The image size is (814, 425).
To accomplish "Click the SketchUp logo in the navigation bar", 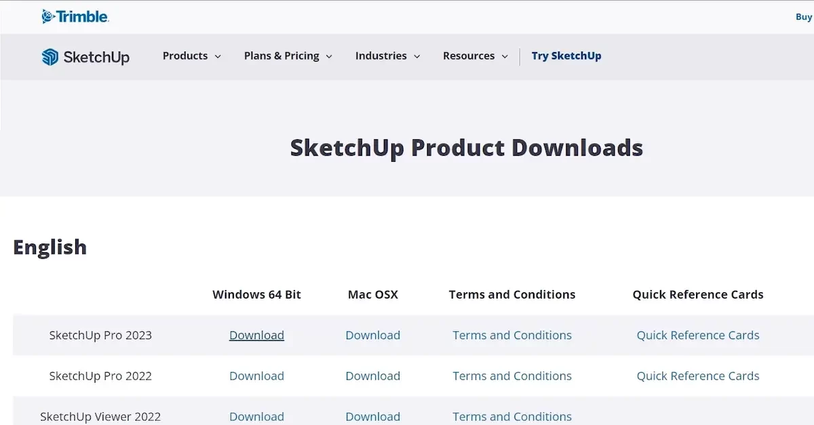I will click(85, 57).
